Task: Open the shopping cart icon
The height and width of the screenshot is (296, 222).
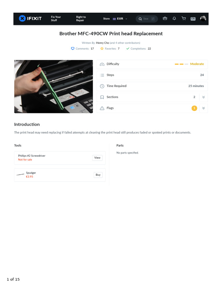Action: [184, 18]
